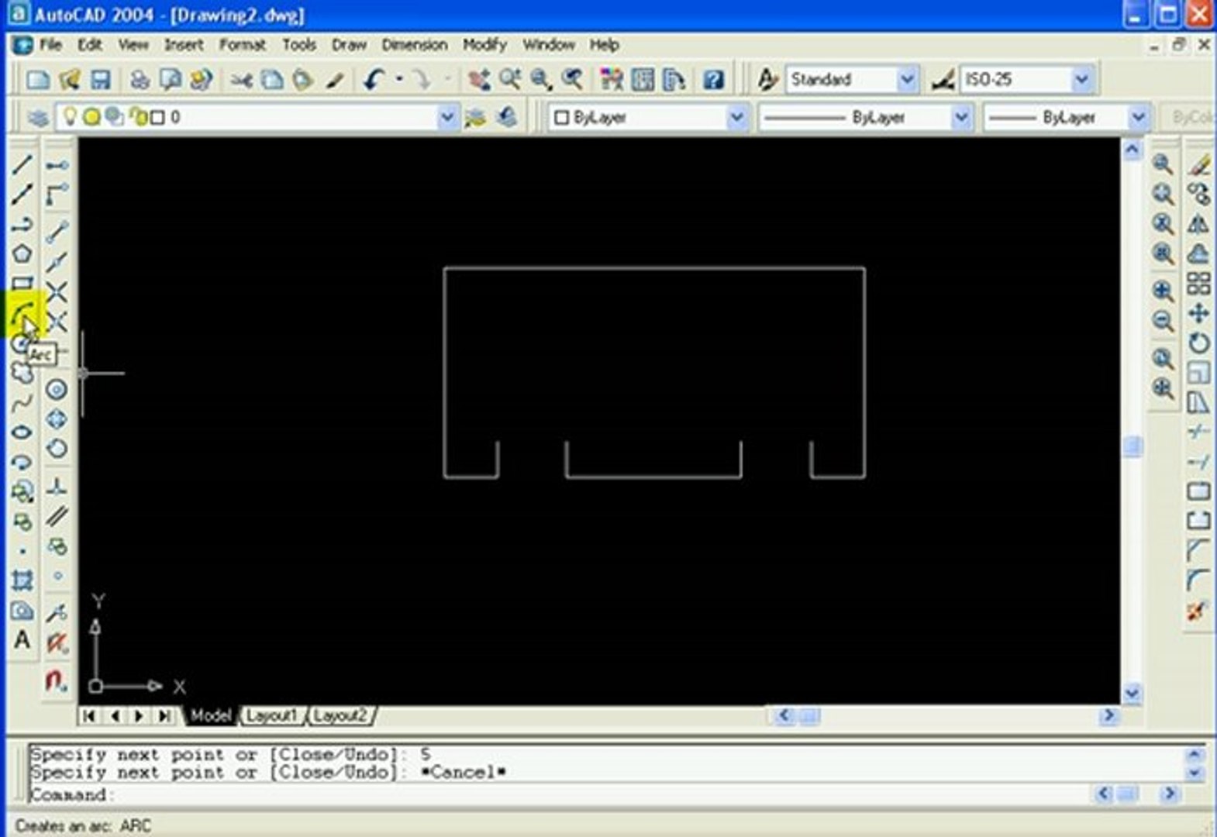Click the "*Cancel*" command history line
Viewport: 1217px width, 837px height.
[463, 773]
